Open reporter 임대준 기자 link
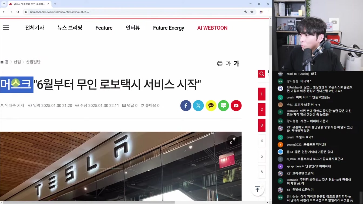 (x=12, y=106)
